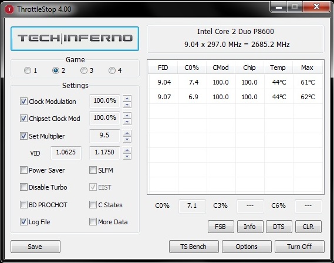Viewport: 334px width, 263px height.
Task: Select Game profile radio button 1
Action: [x=28, y=70]
